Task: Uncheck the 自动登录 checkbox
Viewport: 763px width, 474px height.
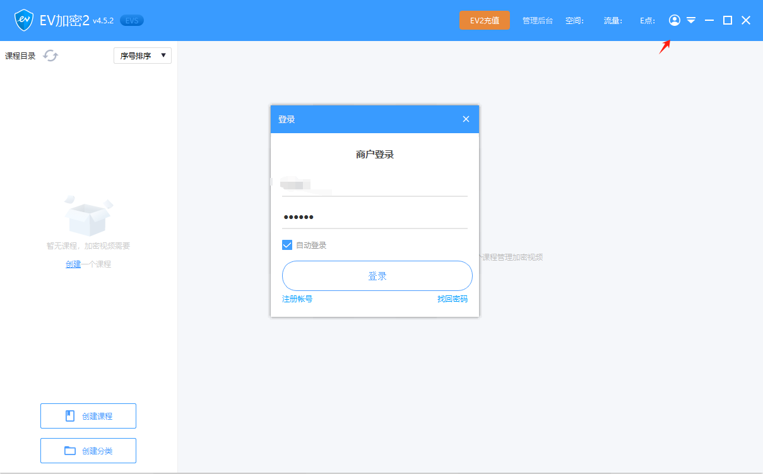Action: 287,245
